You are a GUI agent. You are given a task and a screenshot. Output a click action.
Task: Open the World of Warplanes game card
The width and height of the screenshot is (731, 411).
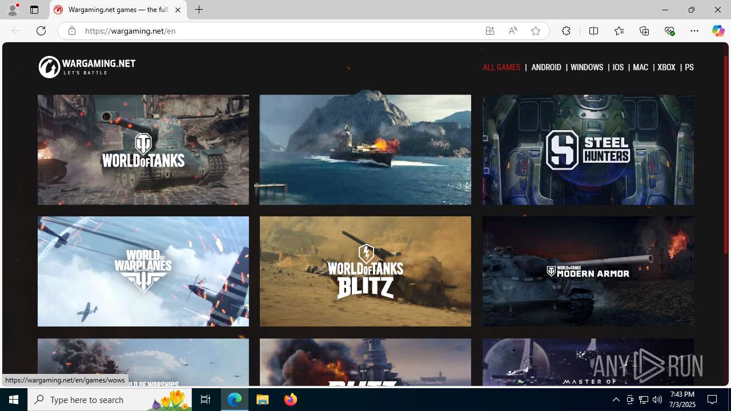[x=143, y=271]
